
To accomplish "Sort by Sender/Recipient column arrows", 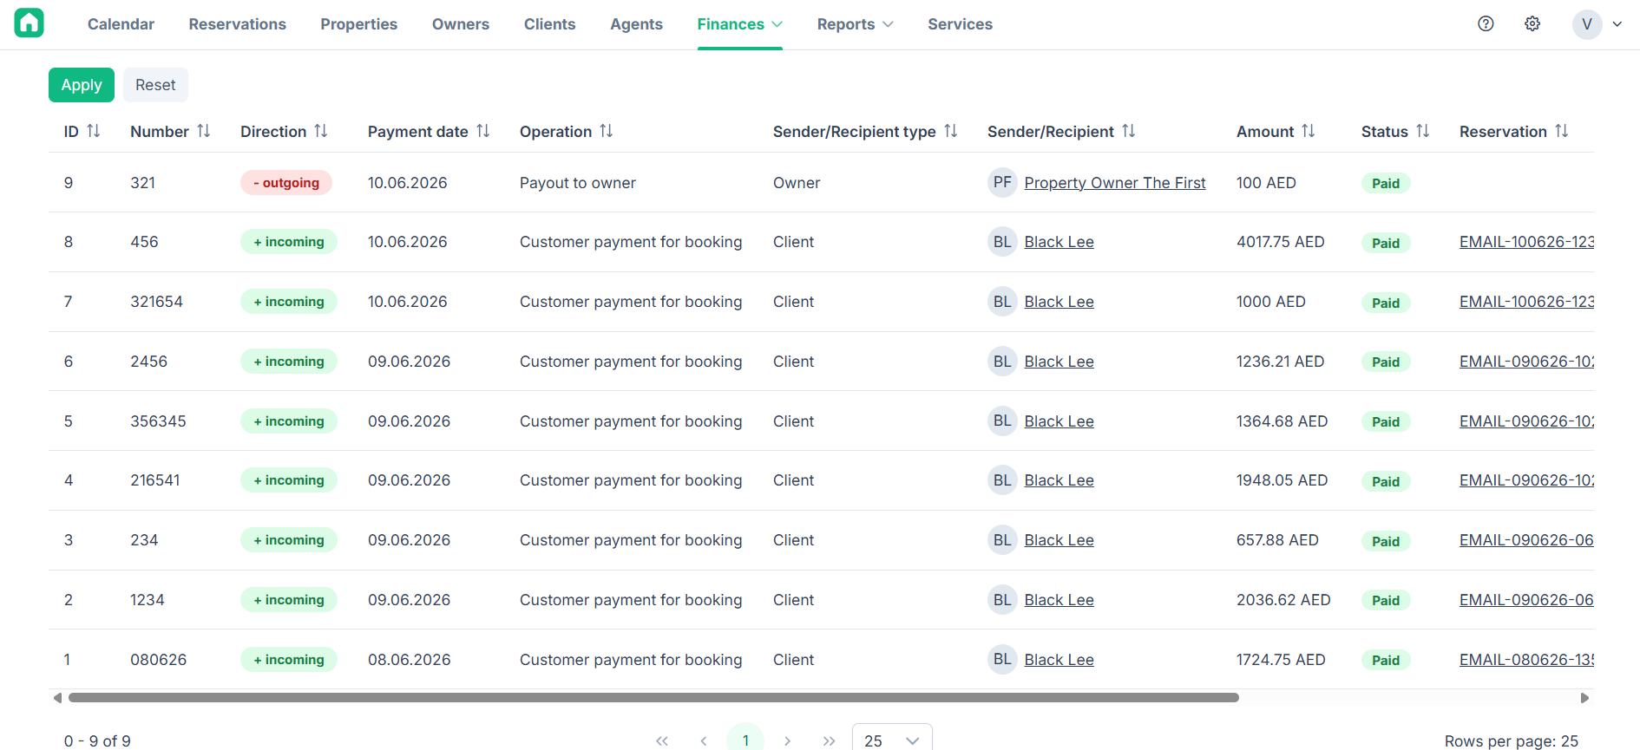I will [x=1129, y=131].
